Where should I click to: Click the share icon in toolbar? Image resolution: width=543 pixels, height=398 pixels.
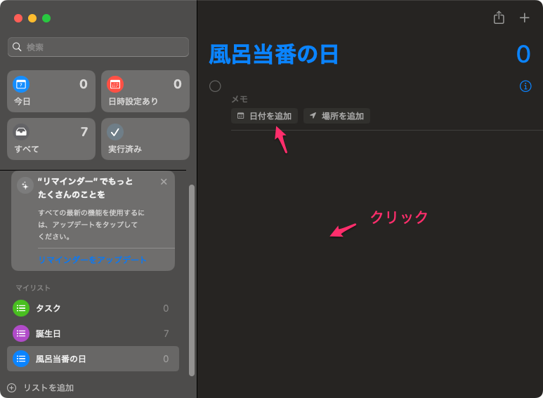click(499, 18)
